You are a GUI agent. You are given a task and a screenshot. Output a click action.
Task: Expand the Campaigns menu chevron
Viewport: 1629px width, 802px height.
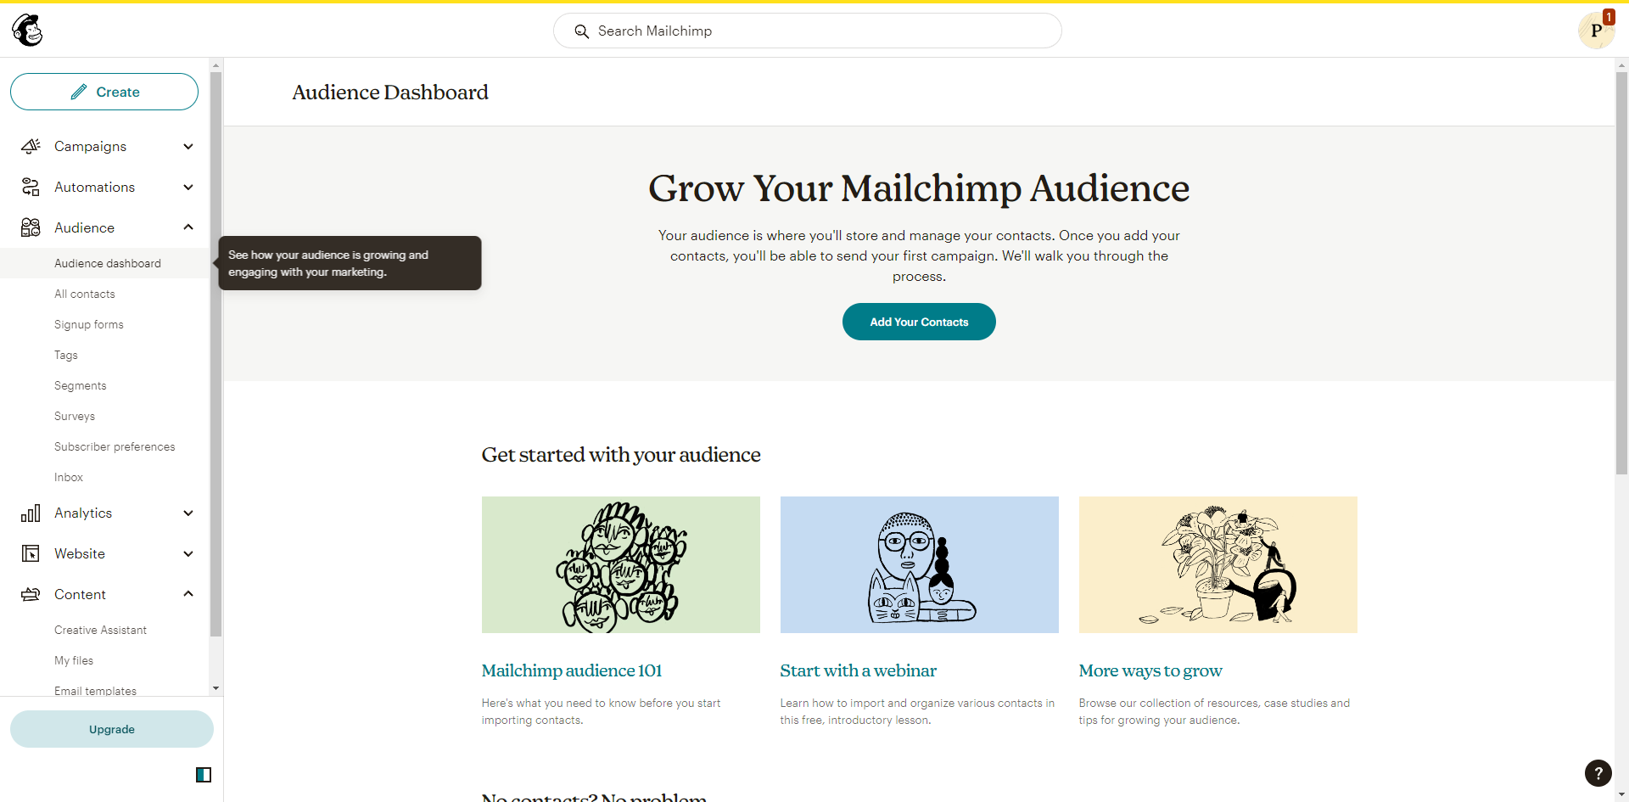[188, 146]
